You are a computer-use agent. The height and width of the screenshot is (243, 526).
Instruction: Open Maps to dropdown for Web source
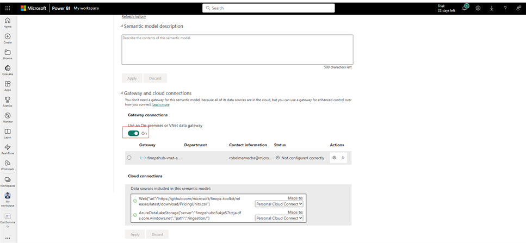279,203
